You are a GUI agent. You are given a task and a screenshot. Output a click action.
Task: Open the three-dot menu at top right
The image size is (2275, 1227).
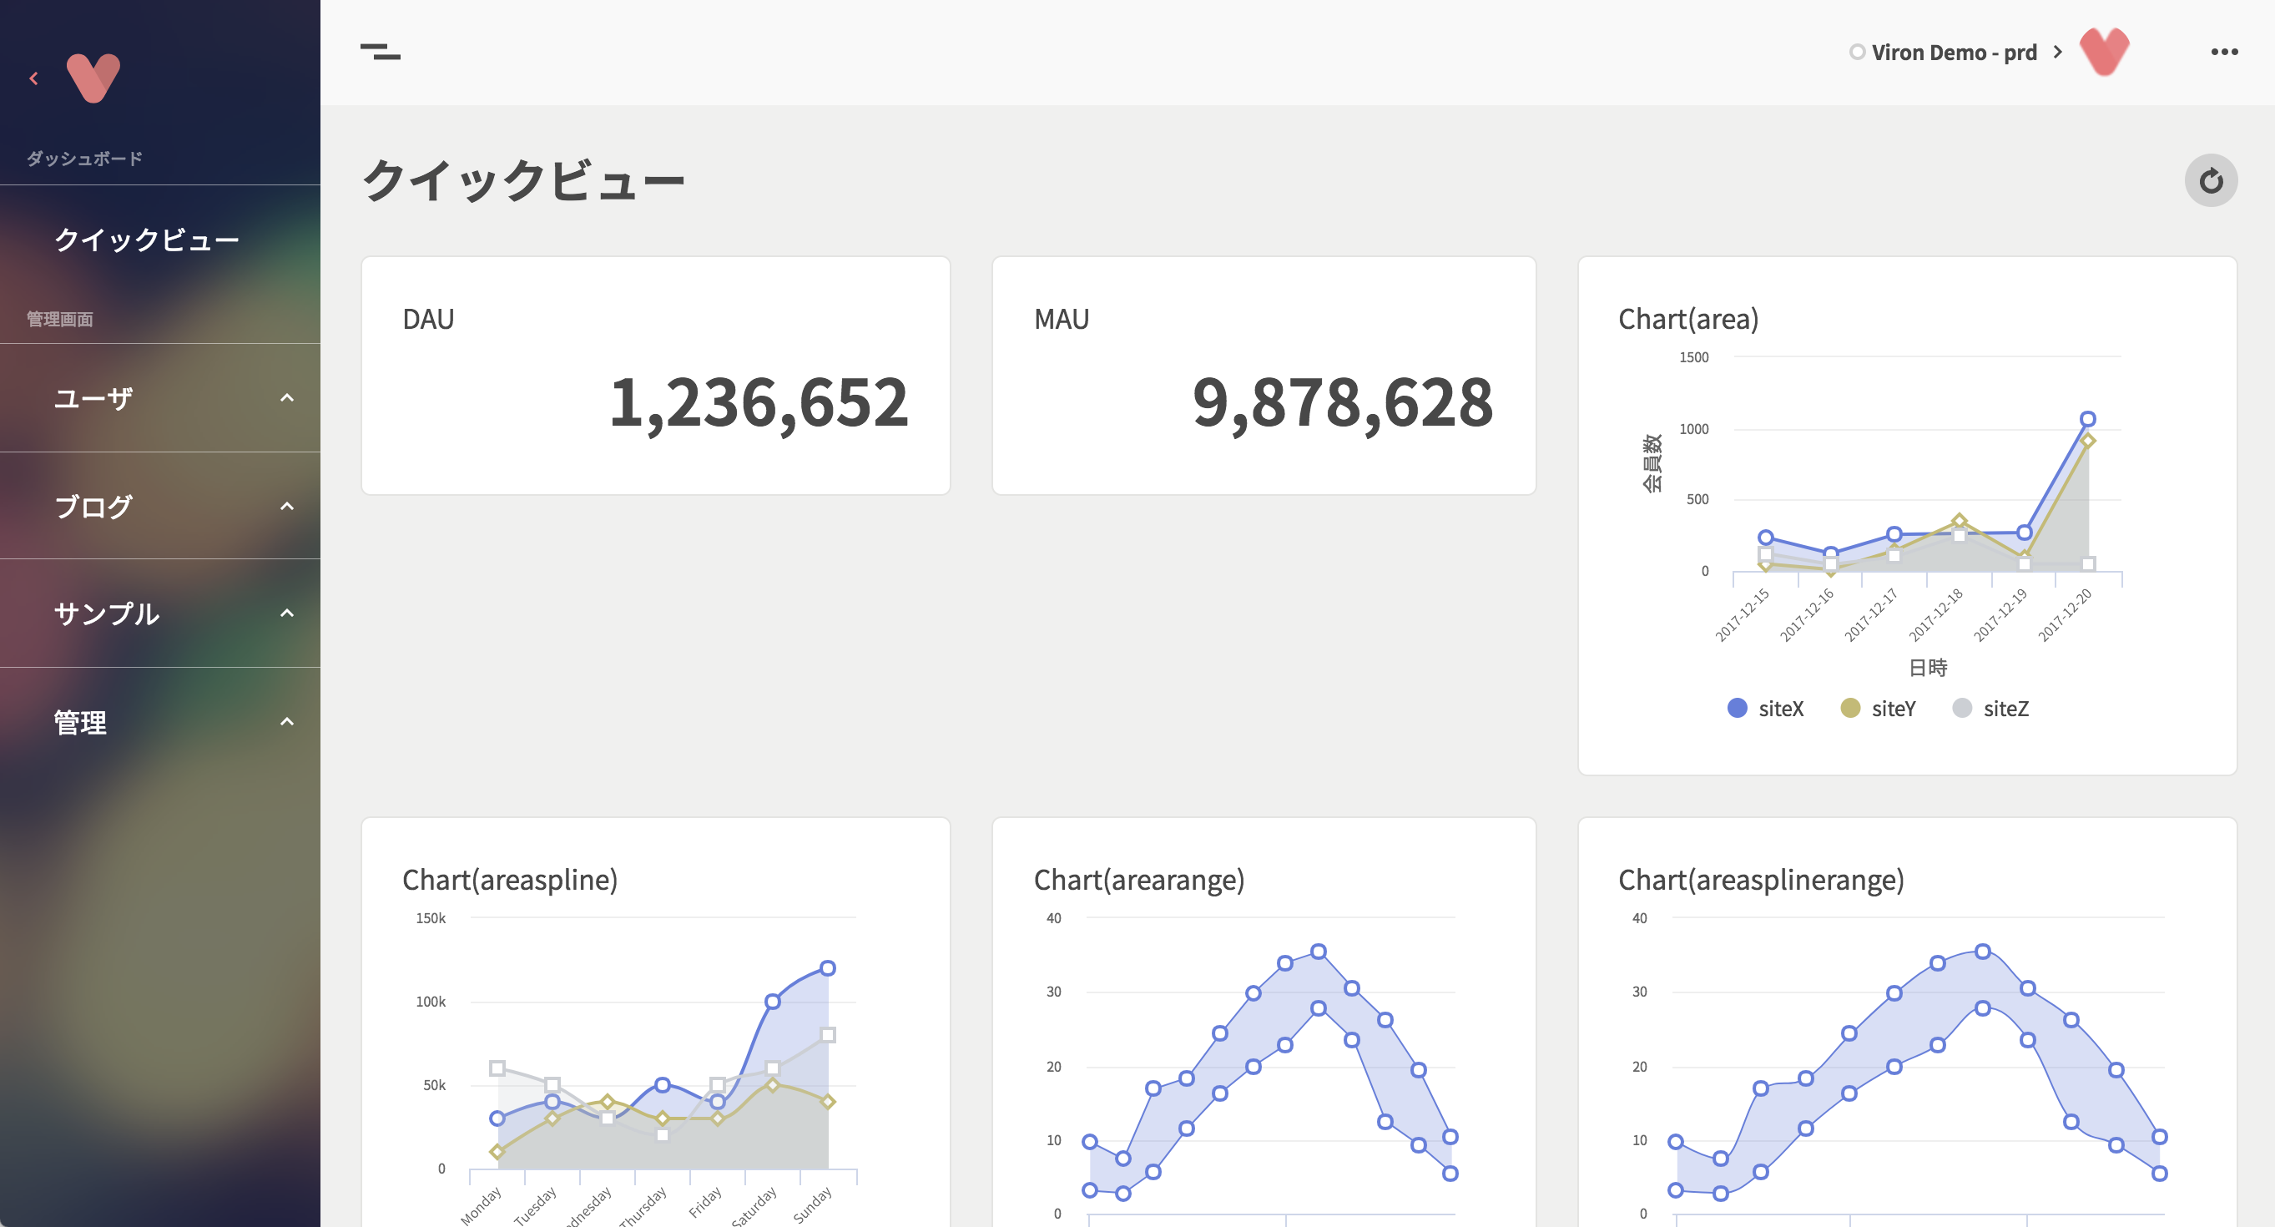pyautogui.click(x=2222, y=51)
